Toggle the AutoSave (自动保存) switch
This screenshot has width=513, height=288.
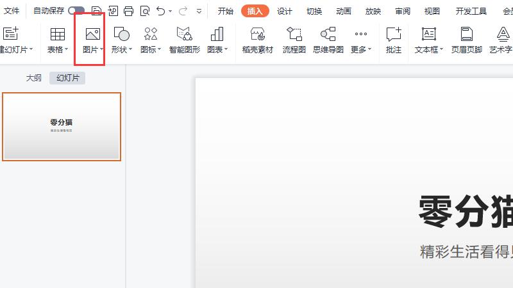tap(76, 11)
